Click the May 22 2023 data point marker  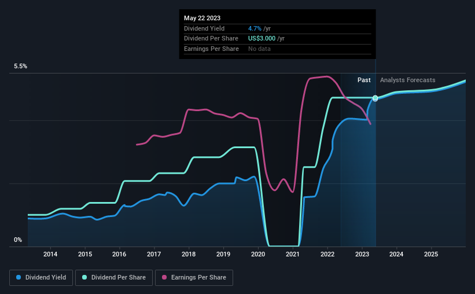375,98
